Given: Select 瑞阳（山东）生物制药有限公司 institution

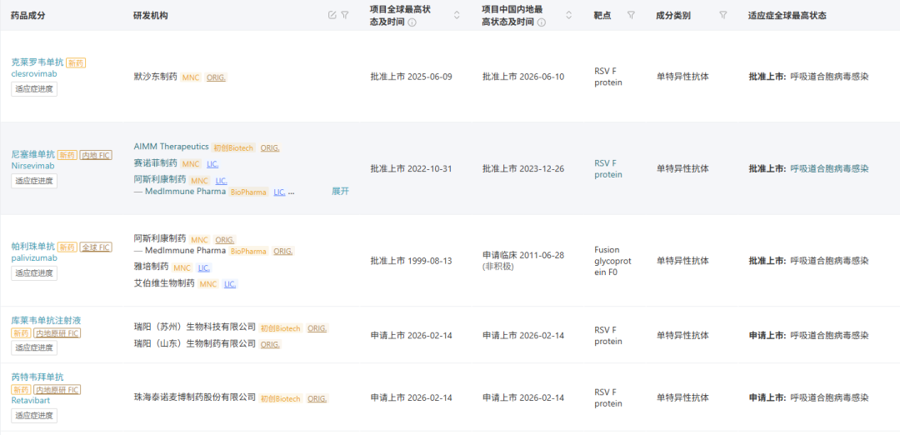Looking at the screenshot, I should [x=194, y=343].
